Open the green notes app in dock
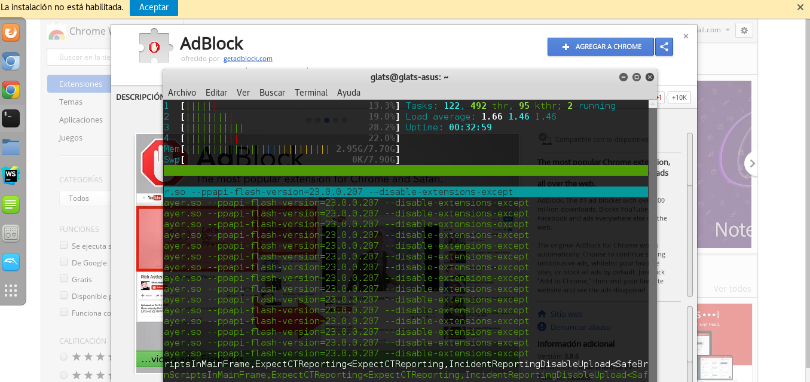This screenshot has width=810, height=382. click(x=11, y=204)
